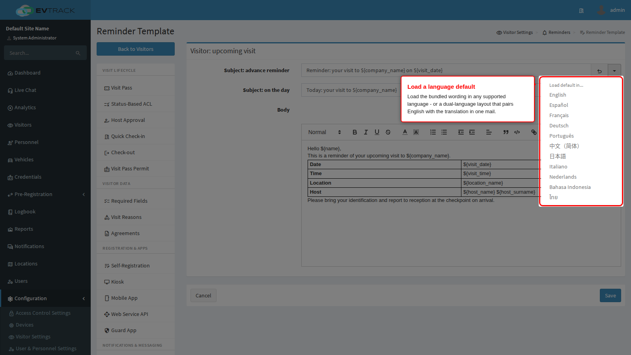Open the text background color picker

[416, 132]
